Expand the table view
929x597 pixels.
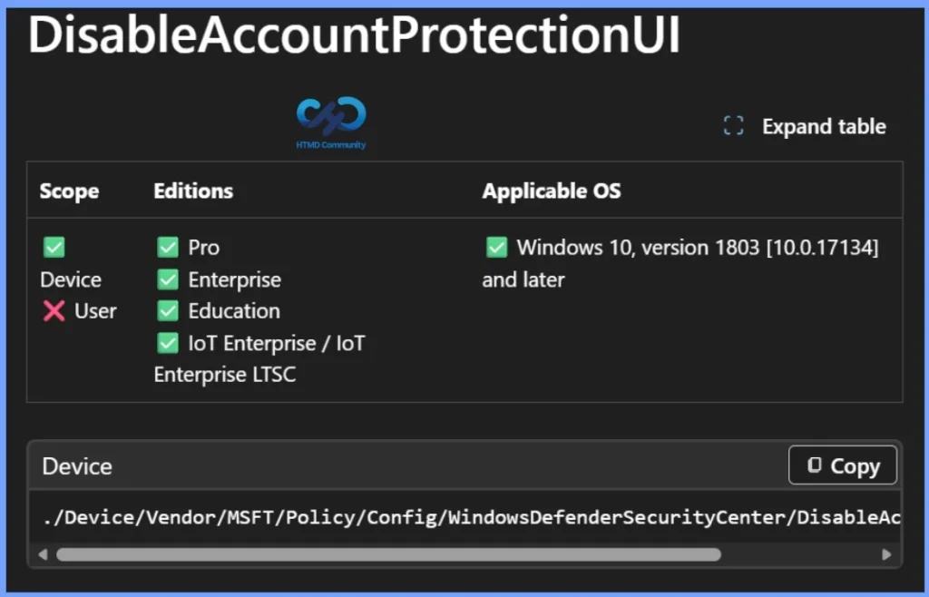point(824,126)
